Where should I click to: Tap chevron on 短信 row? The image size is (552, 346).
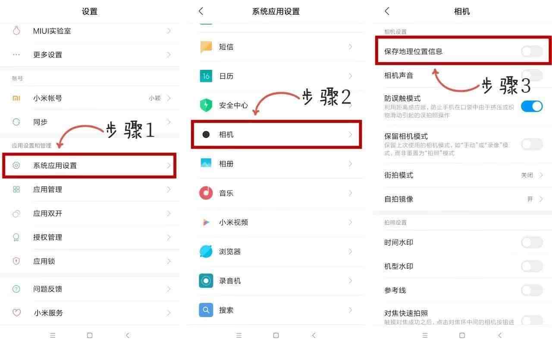pyautogui.click(x=350, y=47)
